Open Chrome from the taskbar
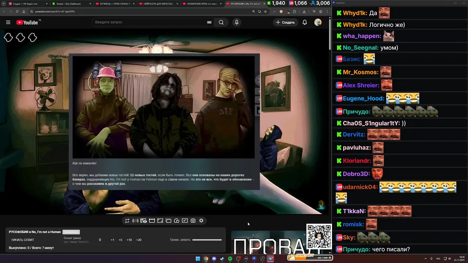Screen dimensions: 468x263 (x=206, y=259)
